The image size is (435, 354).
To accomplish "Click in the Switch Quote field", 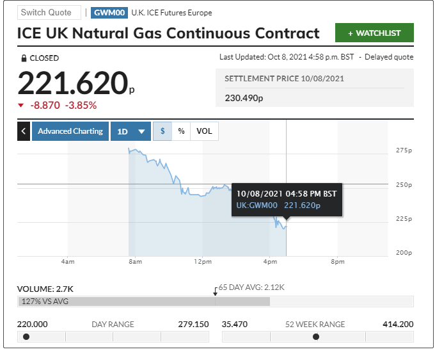I will (x=49, y=13).
